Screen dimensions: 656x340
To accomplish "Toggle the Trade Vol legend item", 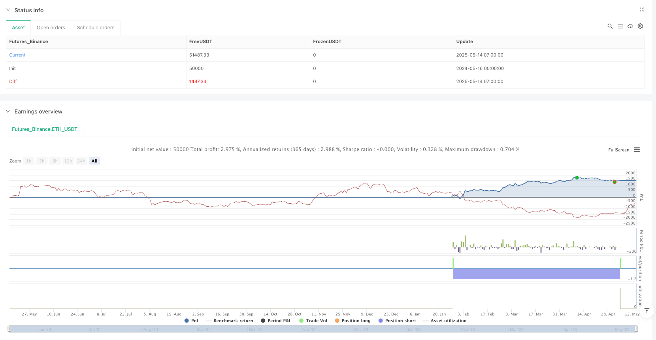I will click(x=313, y=321).
